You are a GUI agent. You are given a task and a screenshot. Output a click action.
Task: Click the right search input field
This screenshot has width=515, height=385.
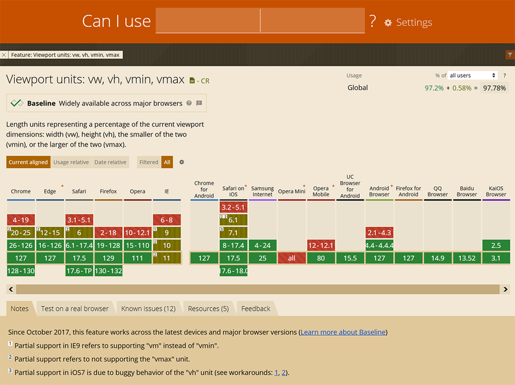pyautogui.click(x=313, y=21)
